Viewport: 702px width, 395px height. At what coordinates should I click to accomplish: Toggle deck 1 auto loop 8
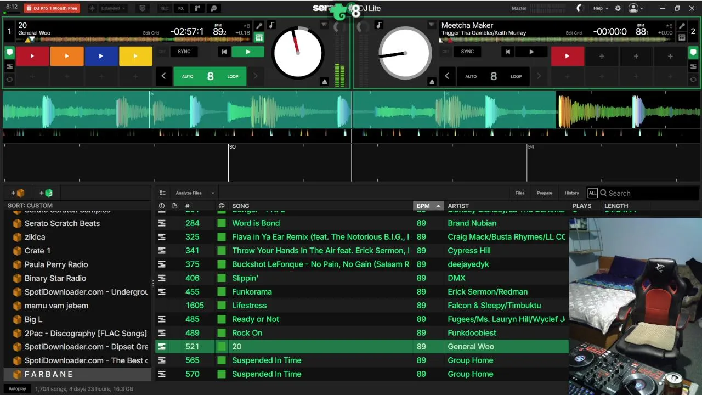[210, 76]
